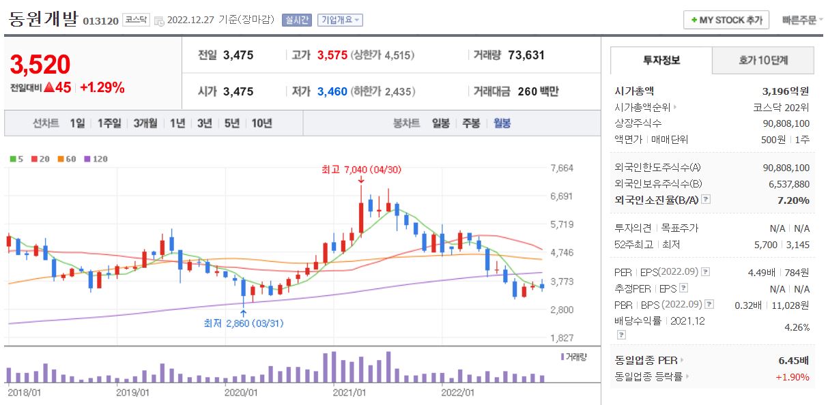Click the 상장주식수 value 90,808,100
Image resolution: width=828 pixels, height=405 pixels.
(x=786, y=123)
